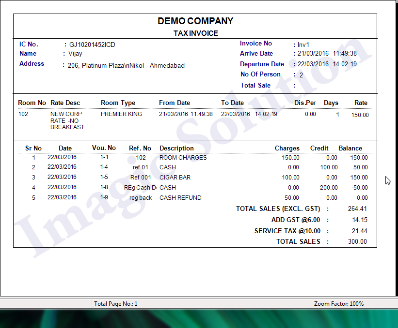Click TOTAL SALES (EXCL. GST) label

tap(278, 209)
